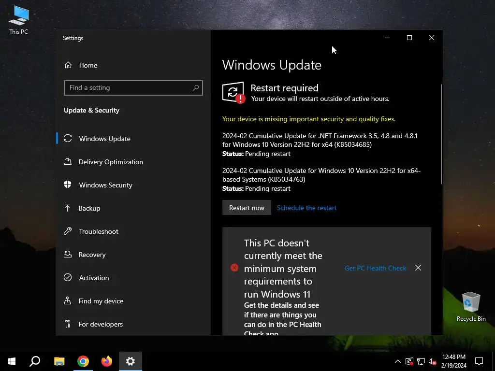Open Get PC Health Check link
495x371 pixels.
tap(375, 268)
